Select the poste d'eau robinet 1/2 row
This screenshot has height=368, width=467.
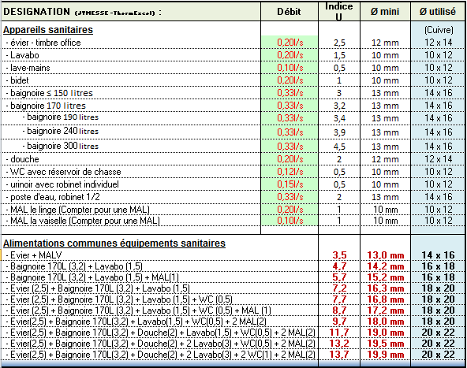[x=233, y=197]
